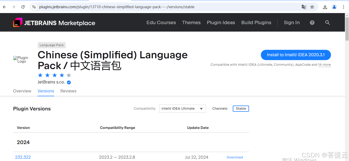Click Install to IntelliJ IDEA 2020.3.1 button
The height and width of the screenshot is (161, 349).
(x=296, y=55)
